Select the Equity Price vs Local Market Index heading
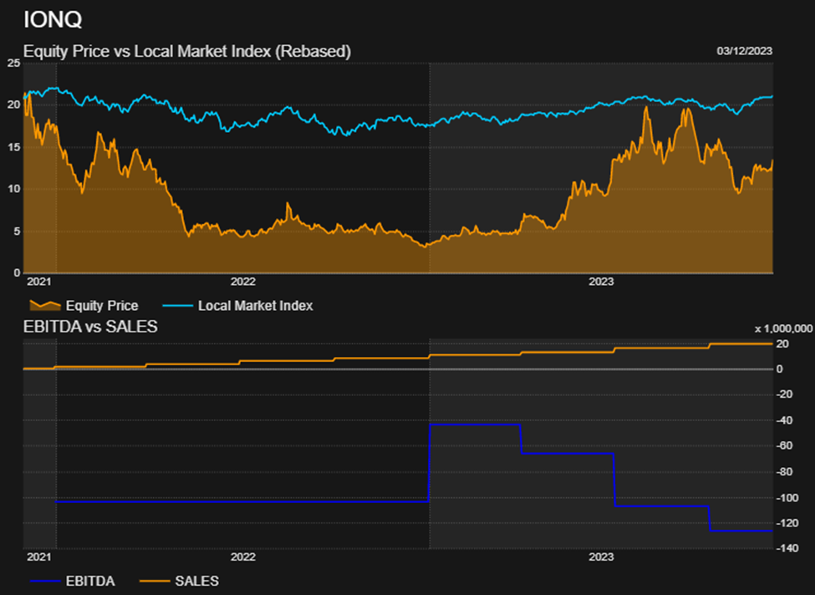Image resolution: width=815 pixels, height=595 pixels. [x=187, y=52]
